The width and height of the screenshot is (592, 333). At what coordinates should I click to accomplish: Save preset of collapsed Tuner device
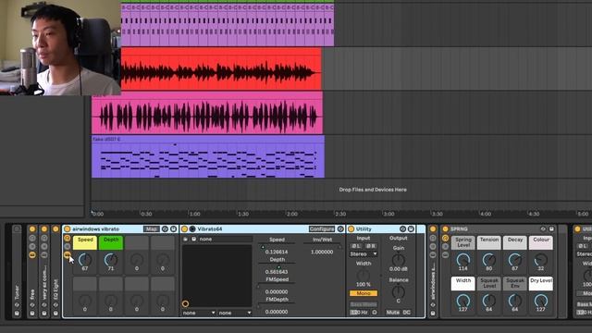coord(17,313)
